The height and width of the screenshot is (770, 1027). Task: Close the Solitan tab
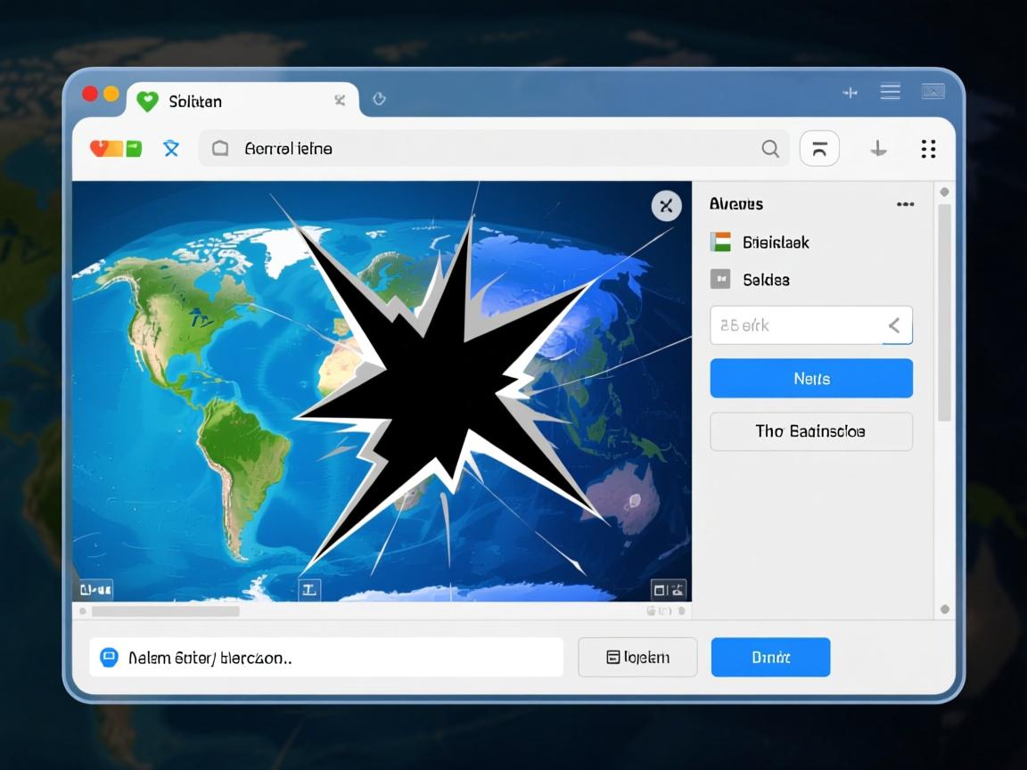pos(340,101)
